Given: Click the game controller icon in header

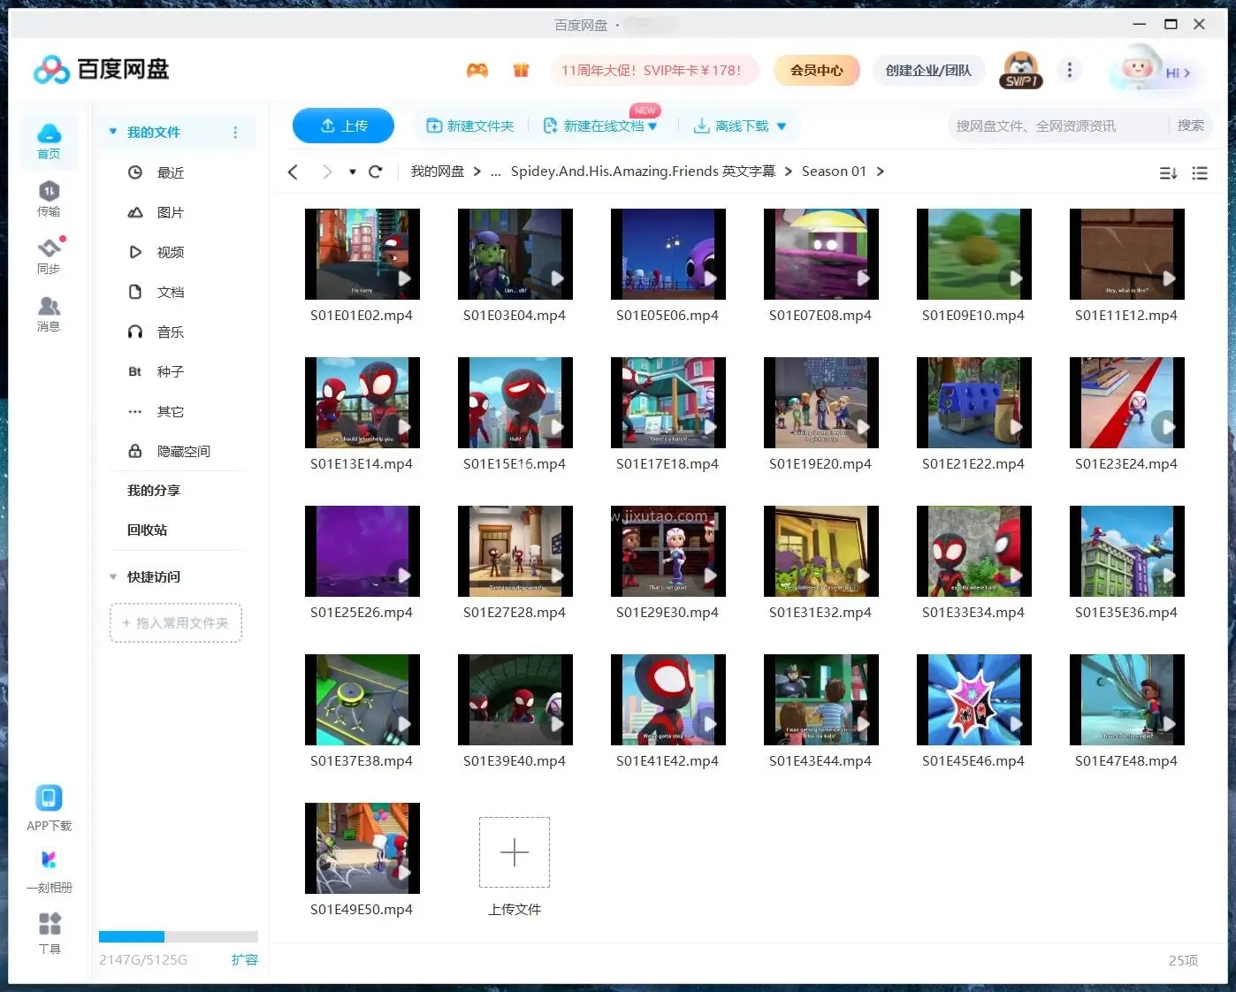Looking at the screenshot, I should (477, 71).
